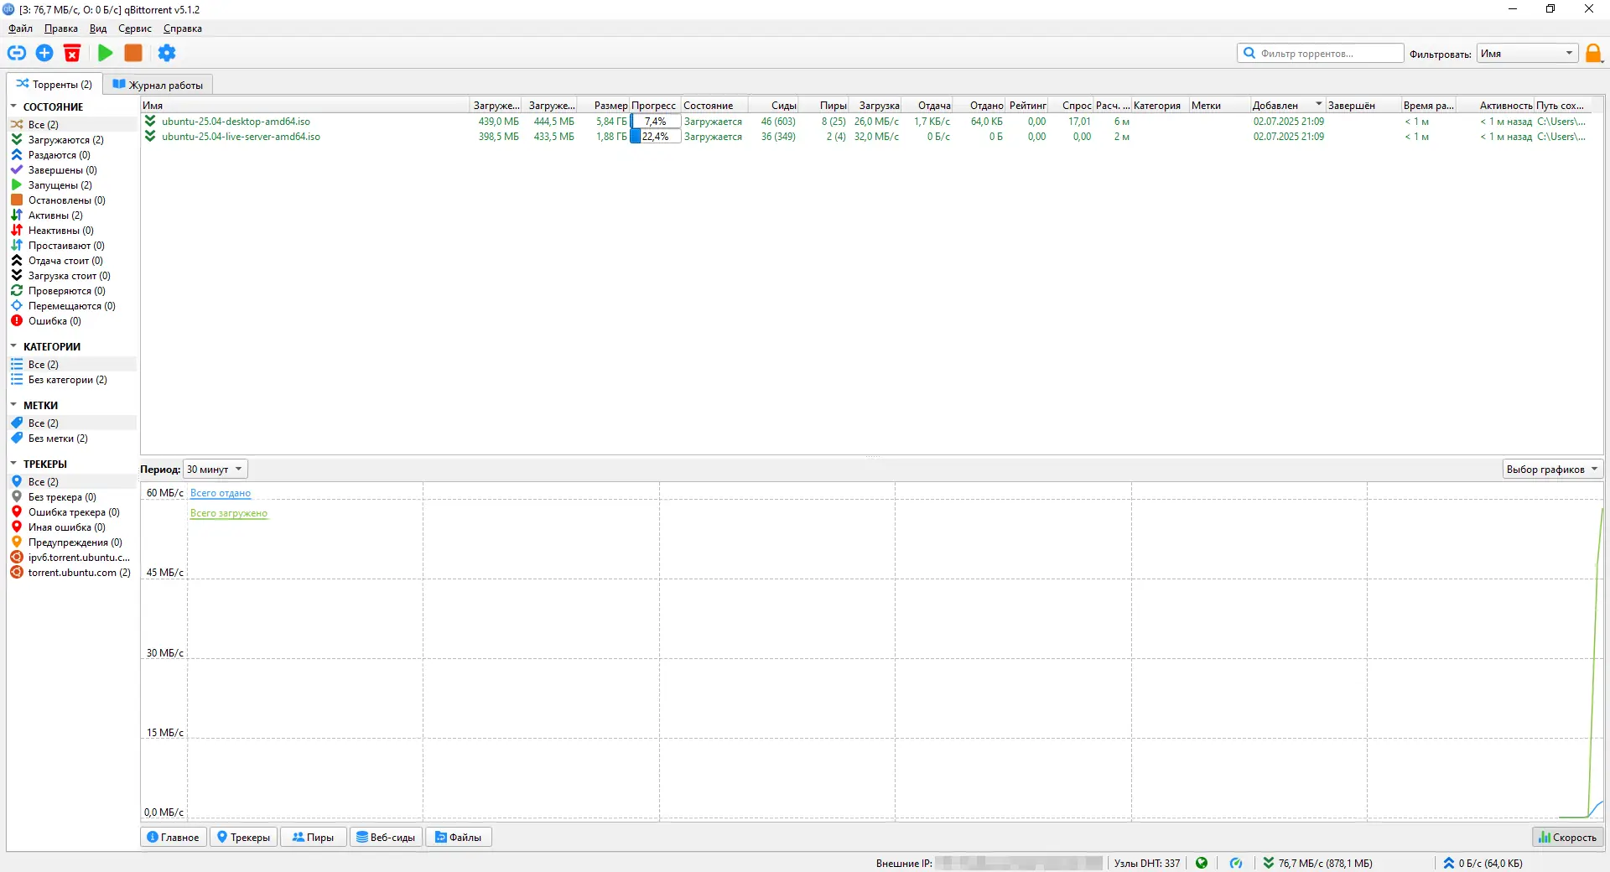1610x872 pixels.
Task: Open the Выбор графиков dropdown
Action: [x=1552, y=470]
